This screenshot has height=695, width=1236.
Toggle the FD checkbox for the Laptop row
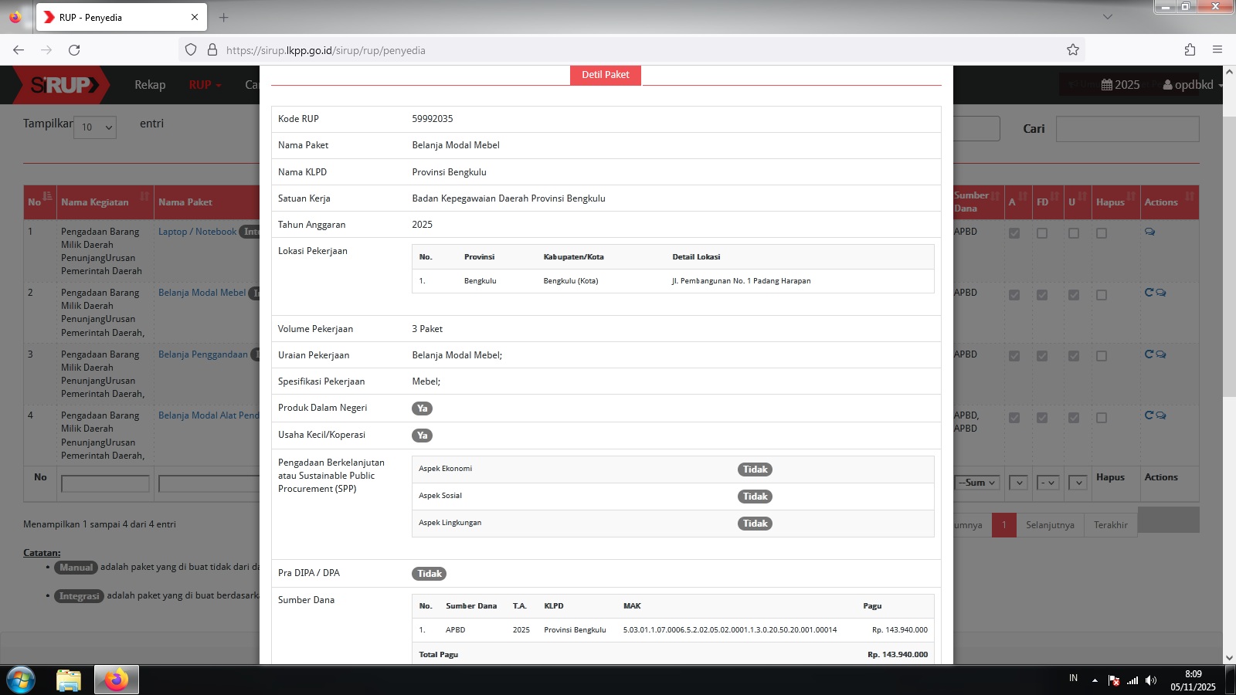click(1042, 233)
